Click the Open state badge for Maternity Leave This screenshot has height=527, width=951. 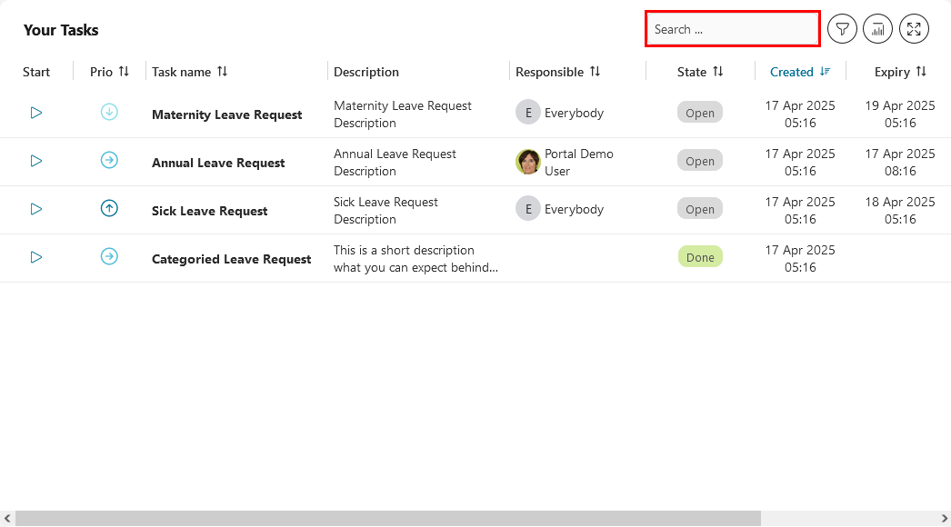click(700, 113)
